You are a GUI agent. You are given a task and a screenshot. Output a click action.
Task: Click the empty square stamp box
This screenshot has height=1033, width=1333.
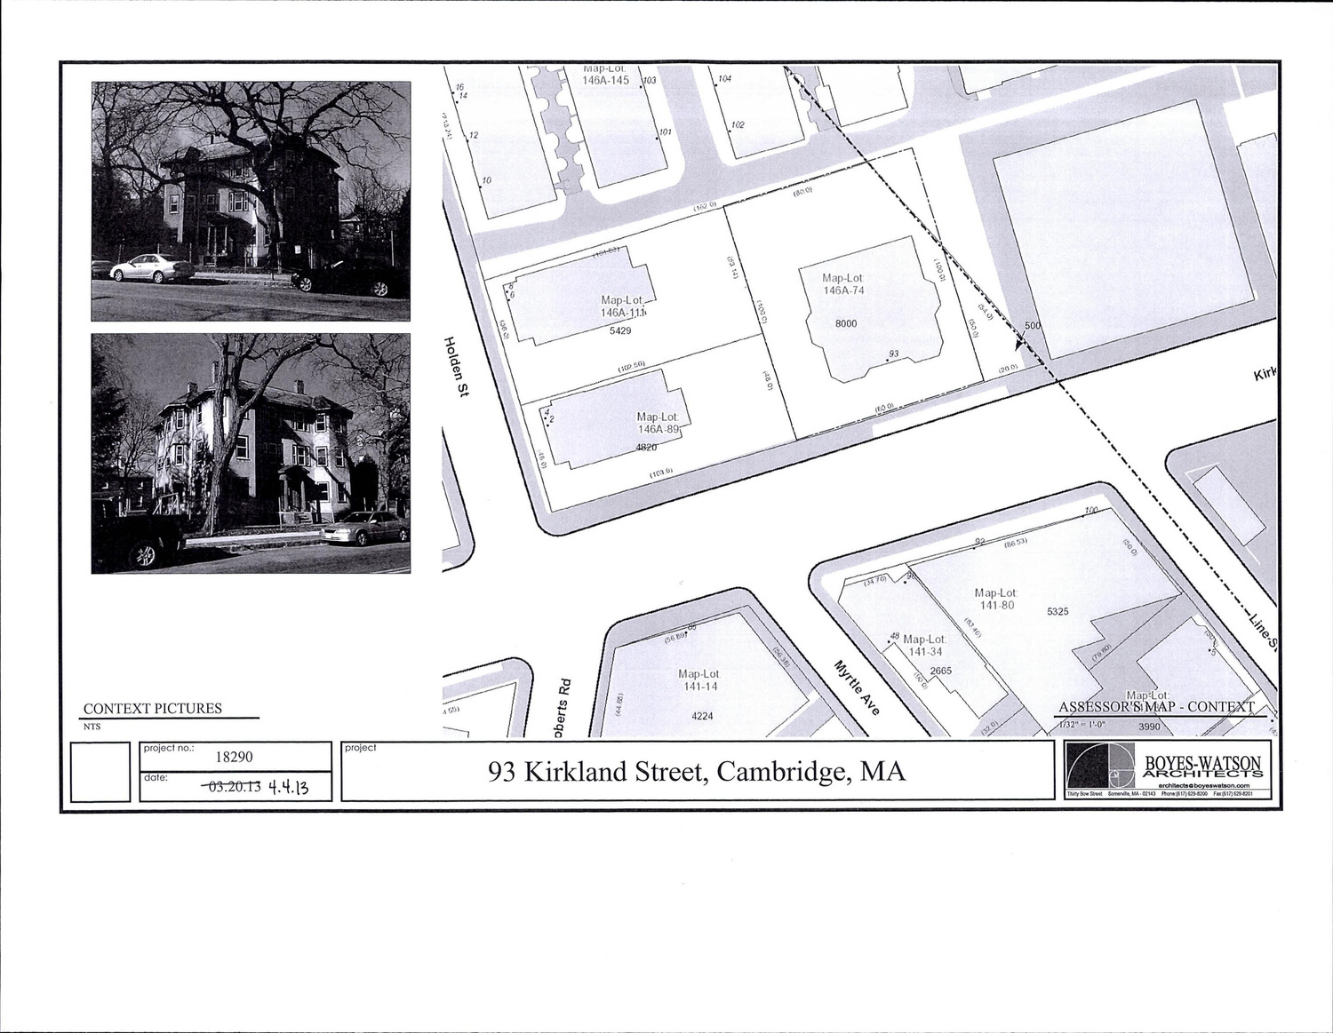100,773
